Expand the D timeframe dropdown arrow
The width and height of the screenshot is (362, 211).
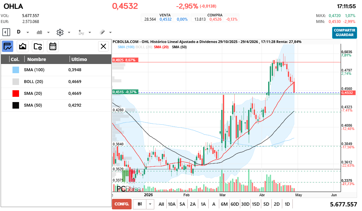pos(28,32)
